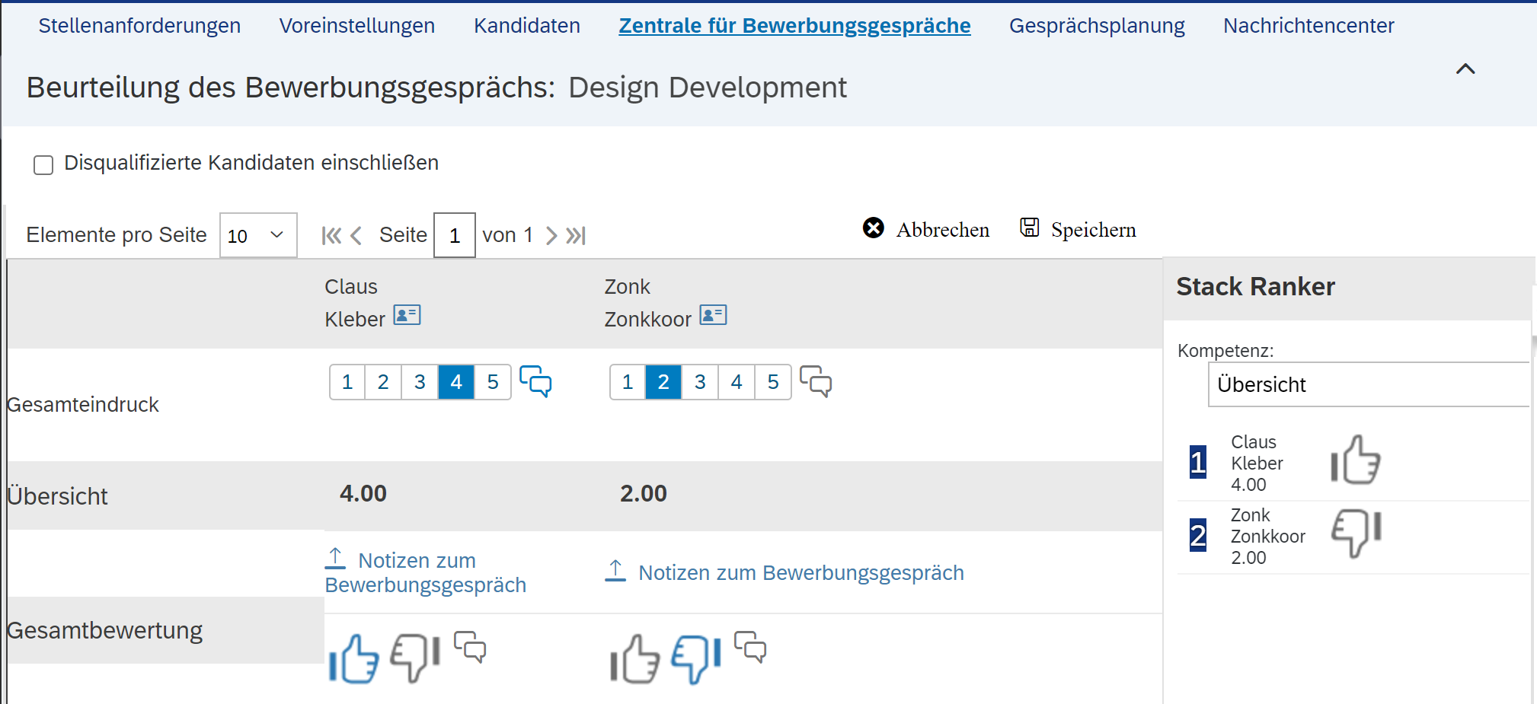Image resolution: width=1537 pixels, height=704 pixels.
Task: Select rank badge 2 in Stack Ranker
Action: (x=1198, y=535)
